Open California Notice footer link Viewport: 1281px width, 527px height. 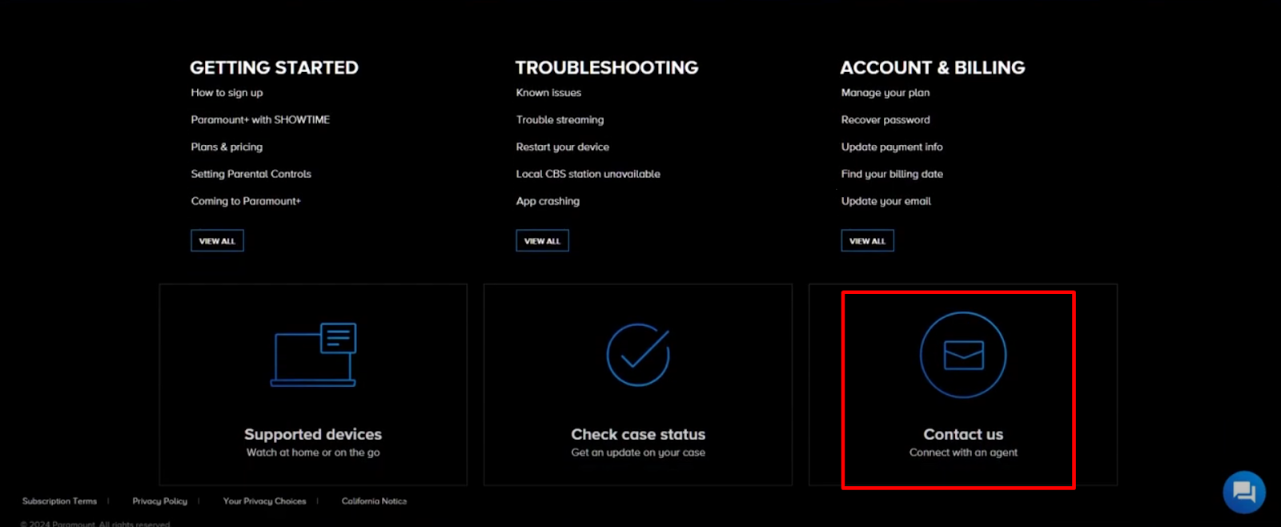coord(374,501)
